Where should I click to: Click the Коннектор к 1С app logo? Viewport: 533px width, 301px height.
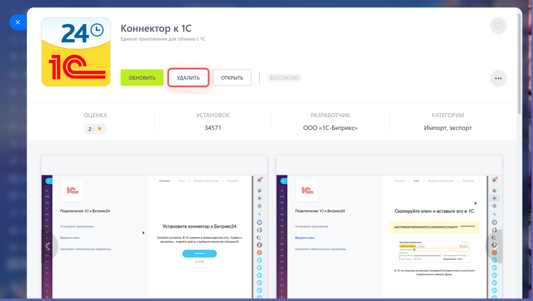tap(76, 52)
